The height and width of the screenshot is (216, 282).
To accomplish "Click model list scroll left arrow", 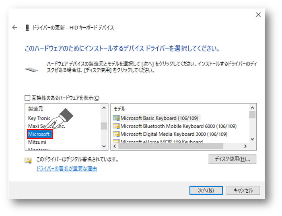I will pyautogui.click(x=115, y=146).
